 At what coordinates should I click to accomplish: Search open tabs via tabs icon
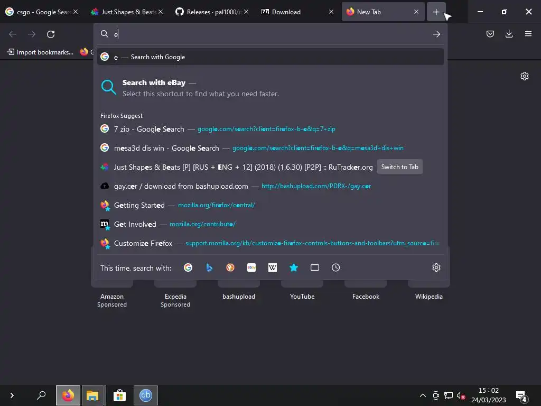pyautogui.click(x=315, y=267)
